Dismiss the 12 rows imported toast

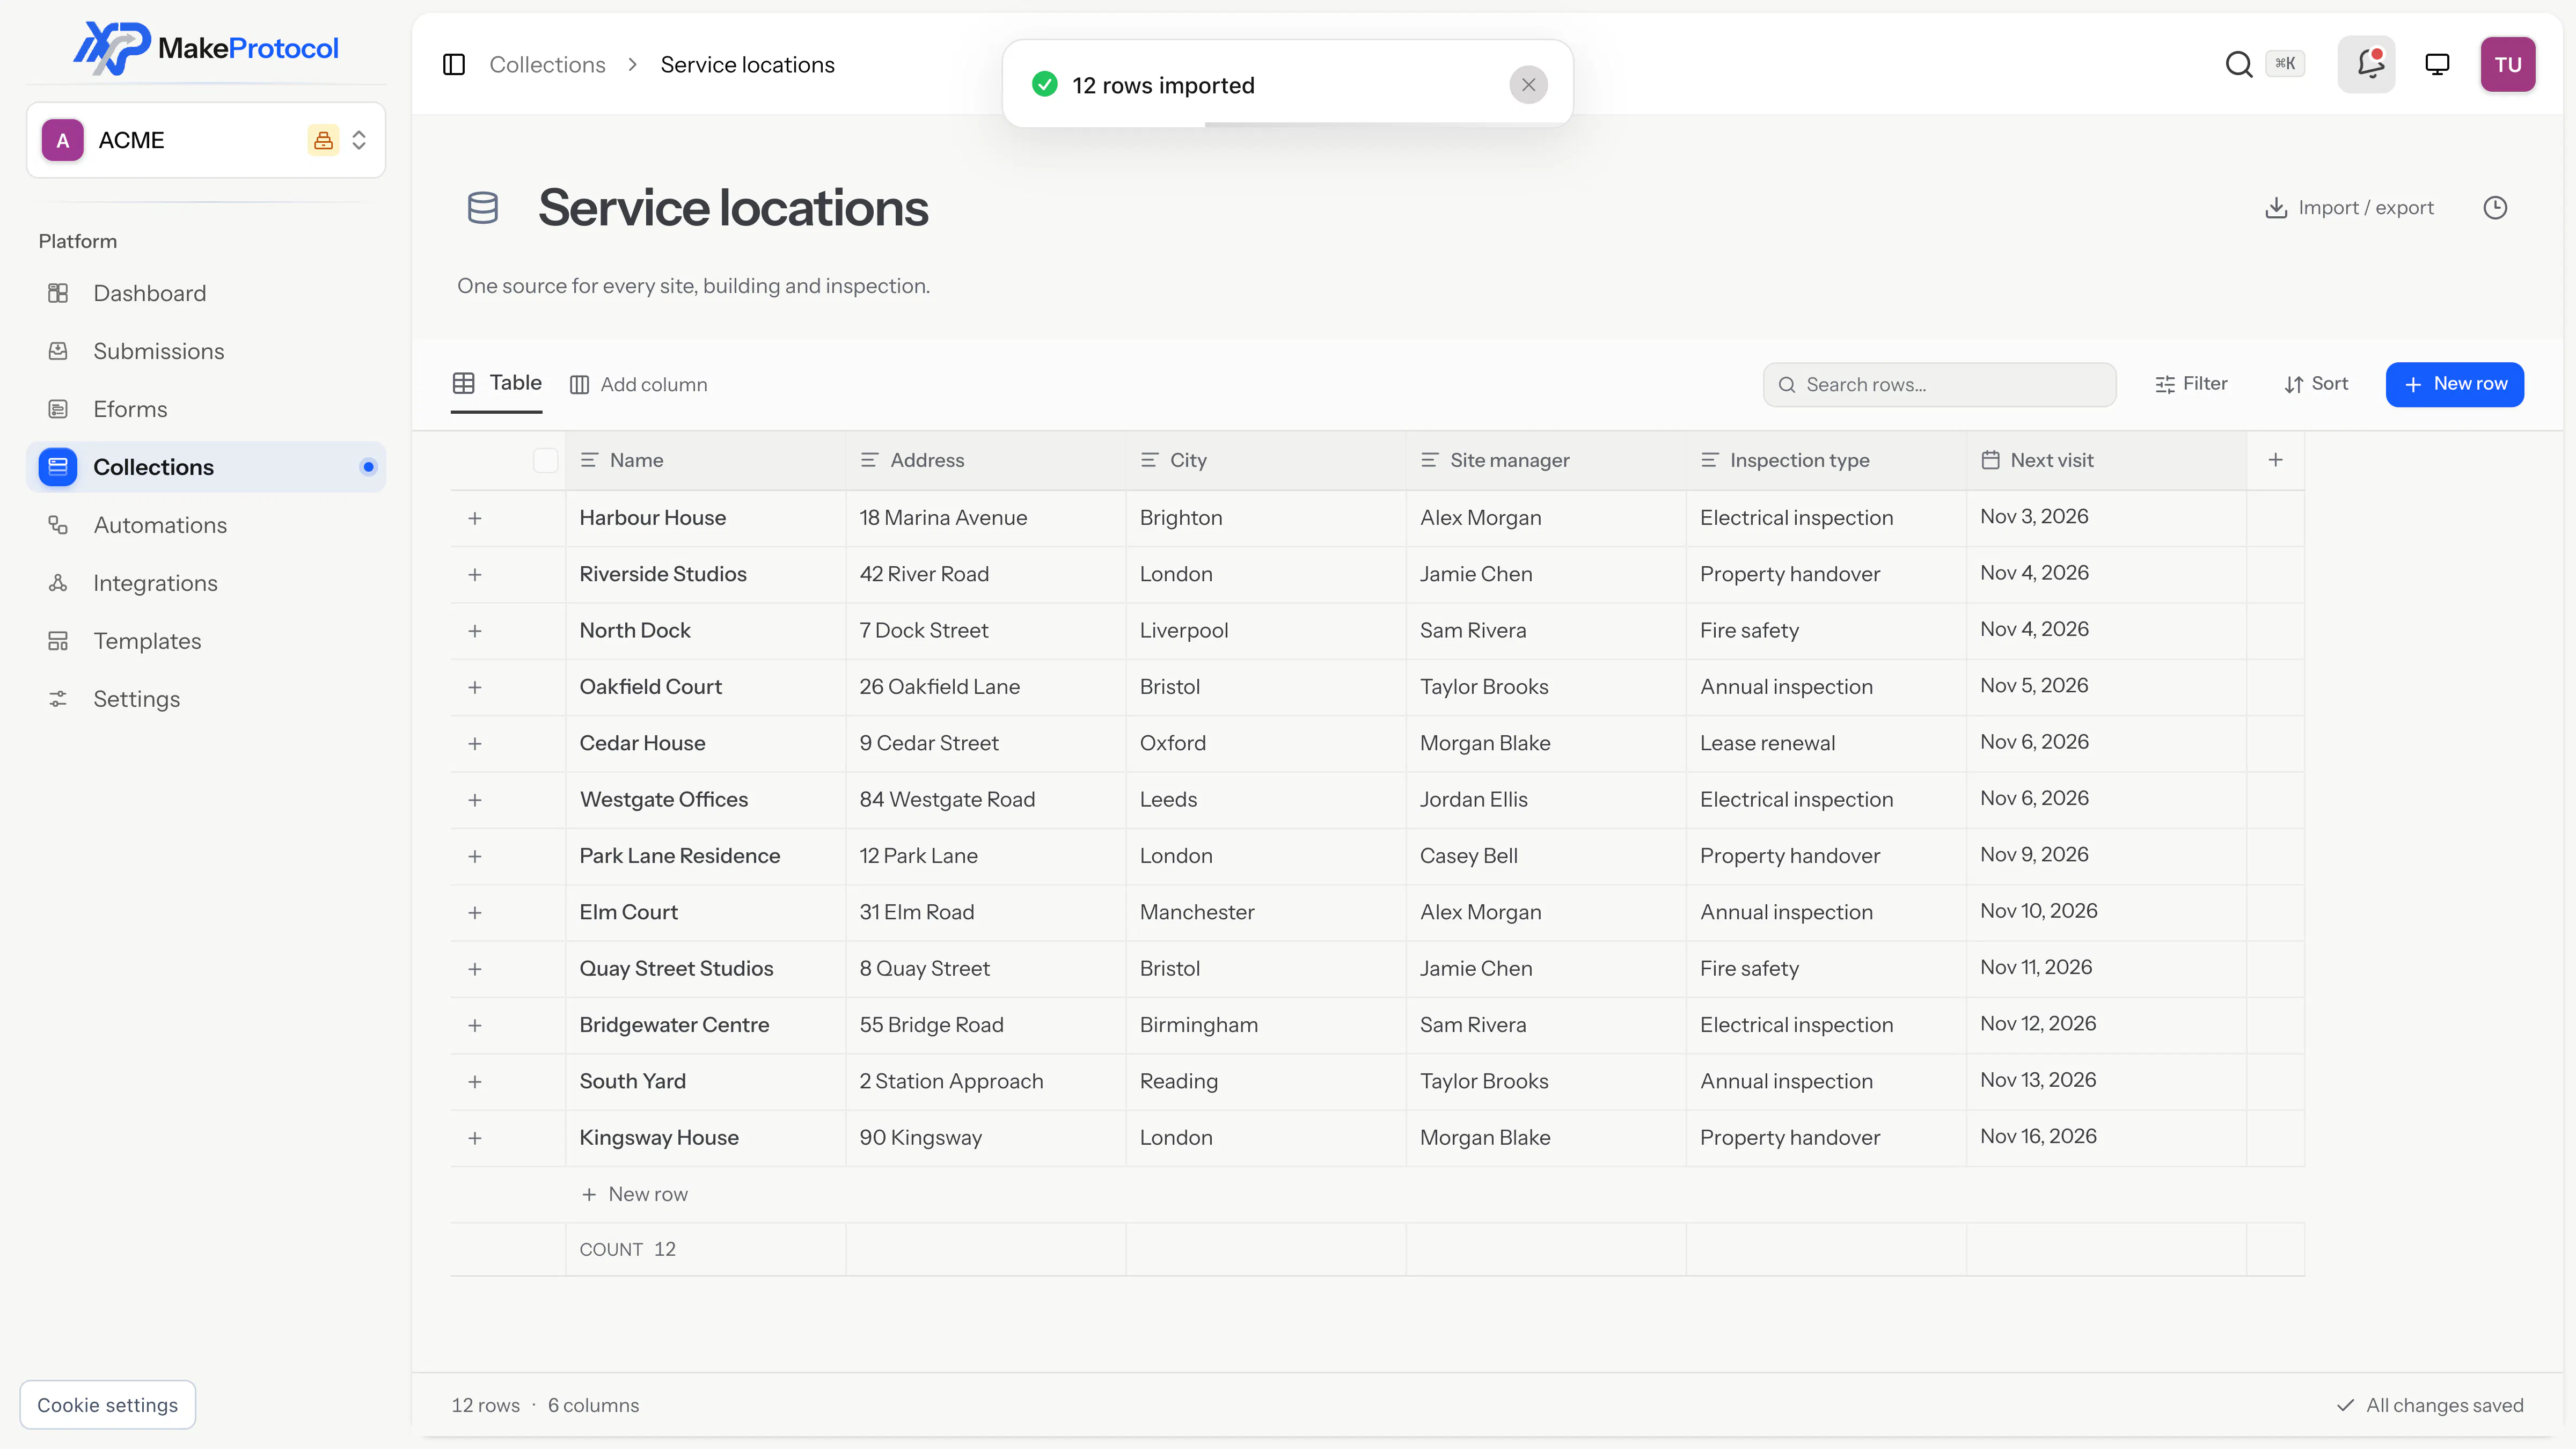coord(1528,85)
